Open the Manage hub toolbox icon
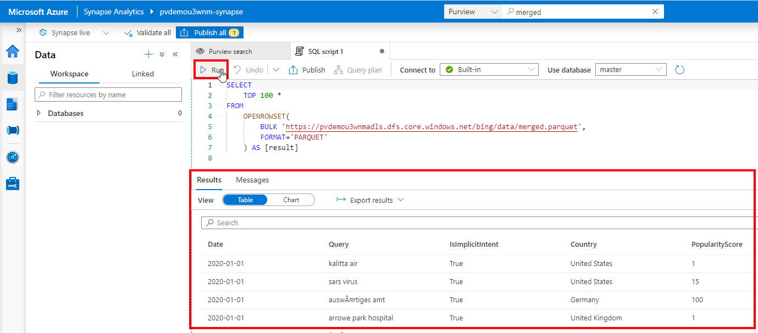 tap(13, 184)
